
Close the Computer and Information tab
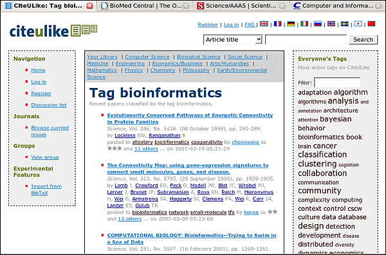tap(378, 6)
